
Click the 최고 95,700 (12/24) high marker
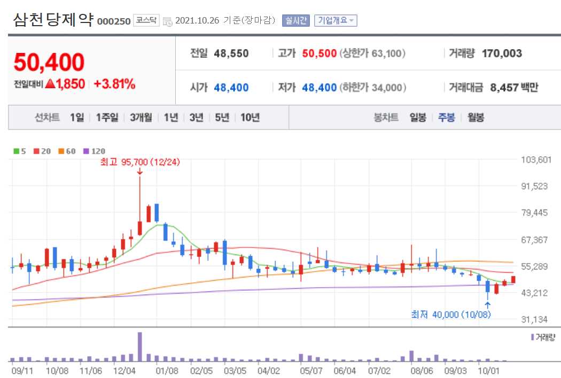(x=140, y=162)
